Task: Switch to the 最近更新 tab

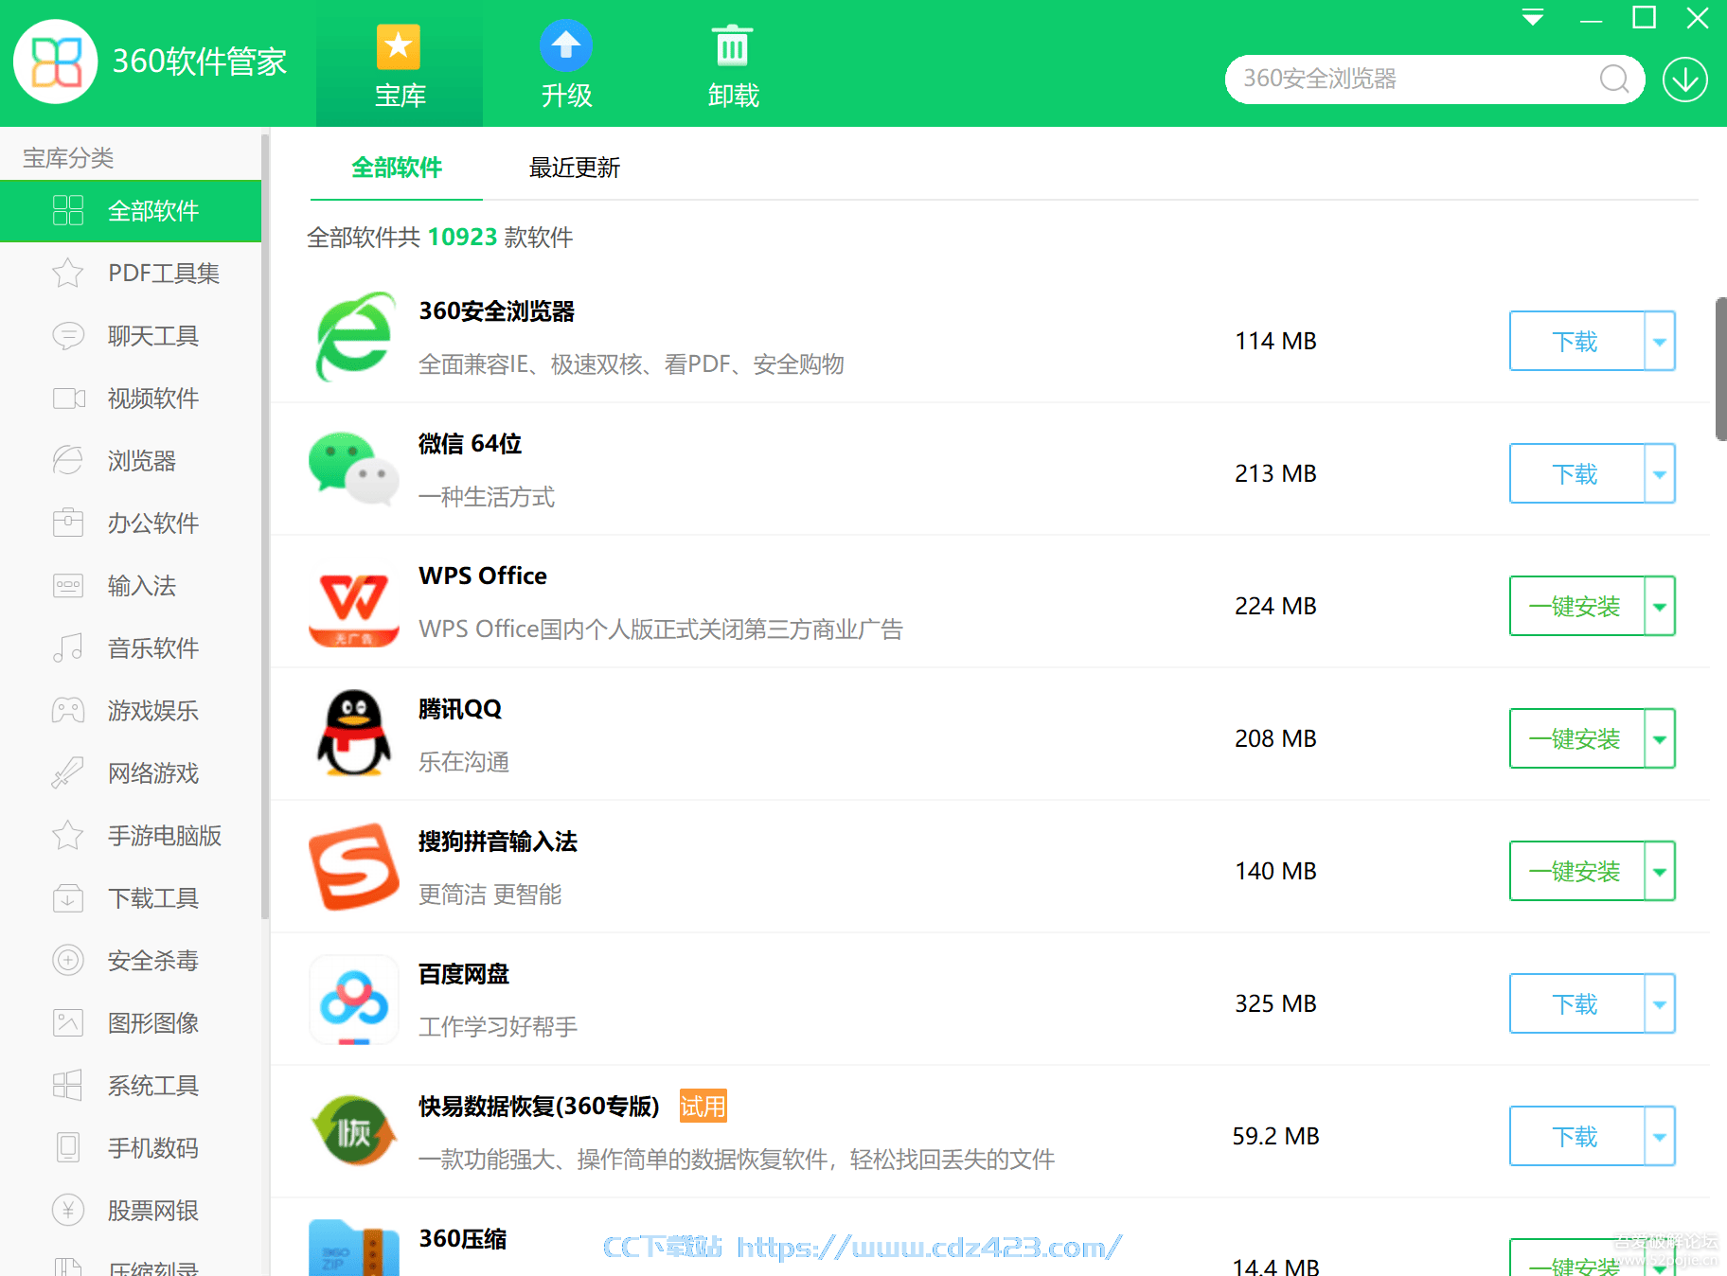Action: coord(574,168)
